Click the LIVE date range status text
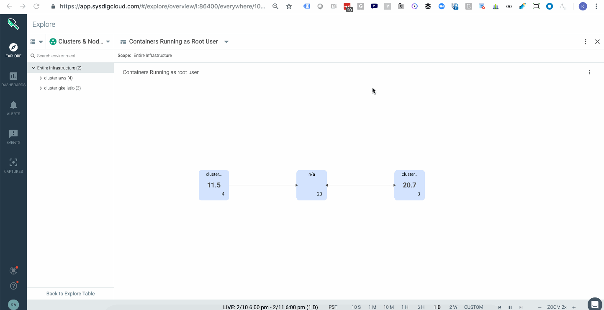Viewport: 604px width, 310px height. [x=270, y=307]
